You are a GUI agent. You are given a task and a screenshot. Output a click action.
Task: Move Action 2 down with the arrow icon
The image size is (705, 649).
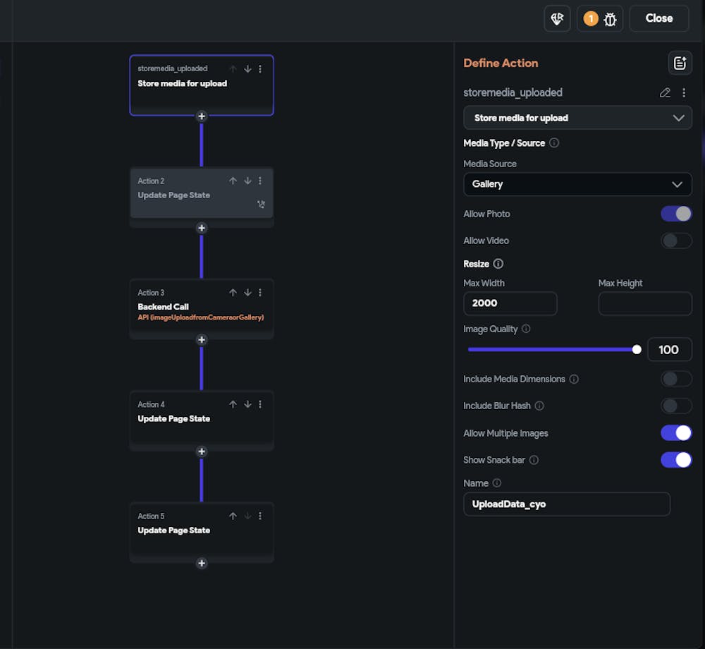tap(247, 181)
